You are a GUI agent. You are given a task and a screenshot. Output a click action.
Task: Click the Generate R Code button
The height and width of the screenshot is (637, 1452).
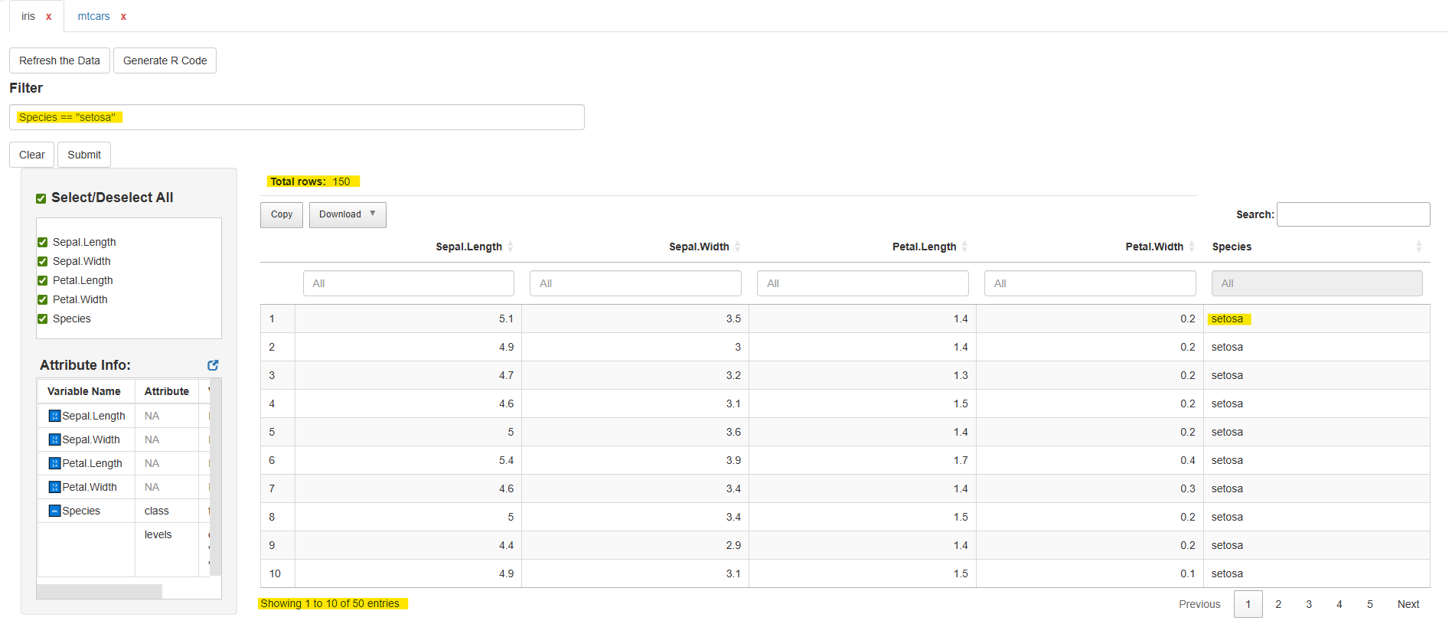(x=165, y=60)
